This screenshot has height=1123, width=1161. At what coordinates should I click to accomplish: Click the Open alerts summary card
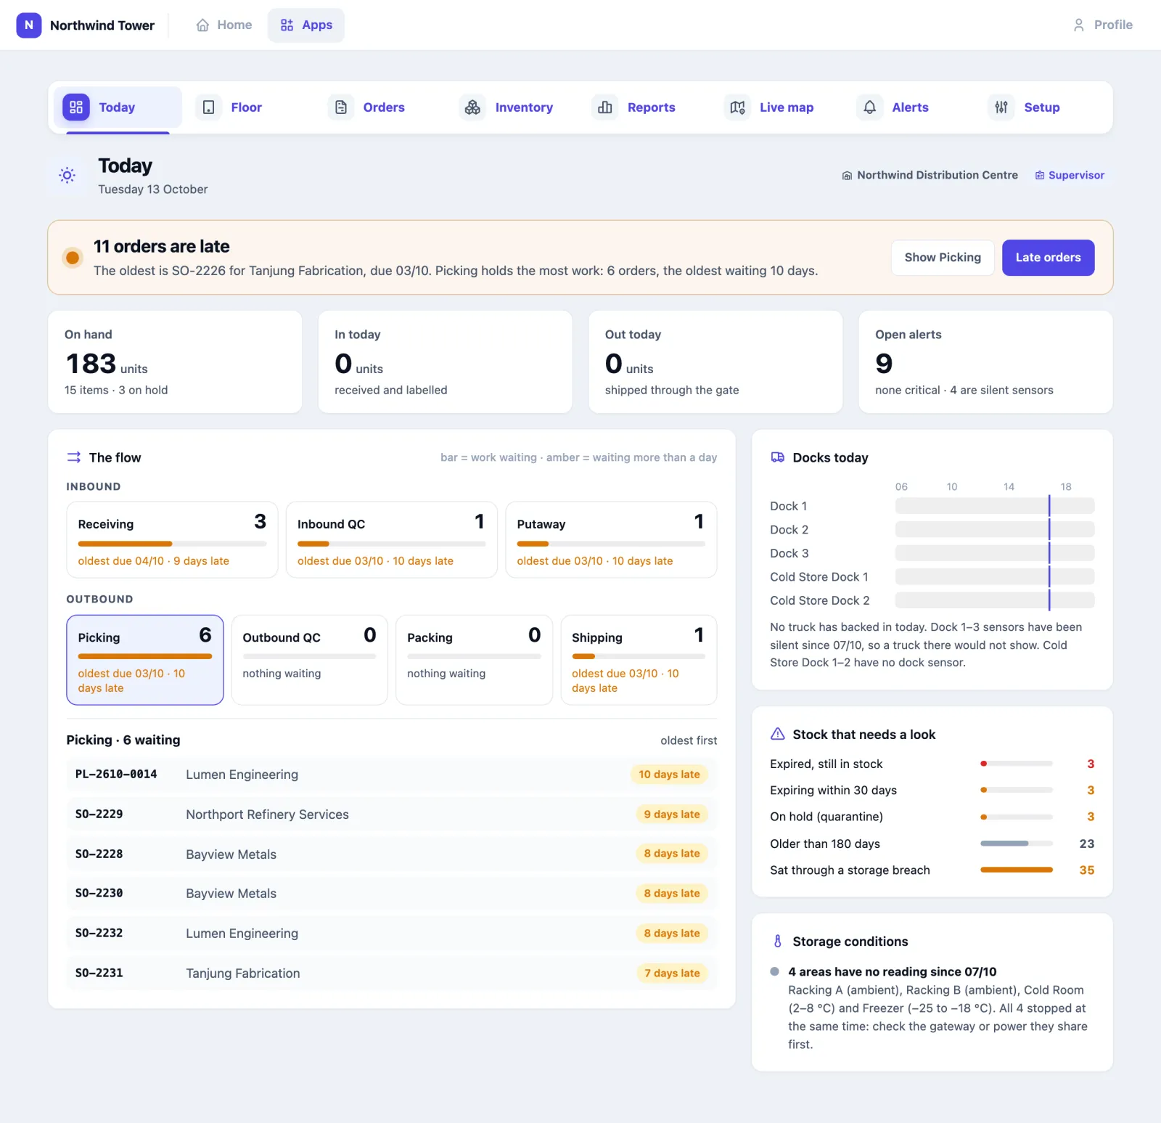click(x=985, y=362)
